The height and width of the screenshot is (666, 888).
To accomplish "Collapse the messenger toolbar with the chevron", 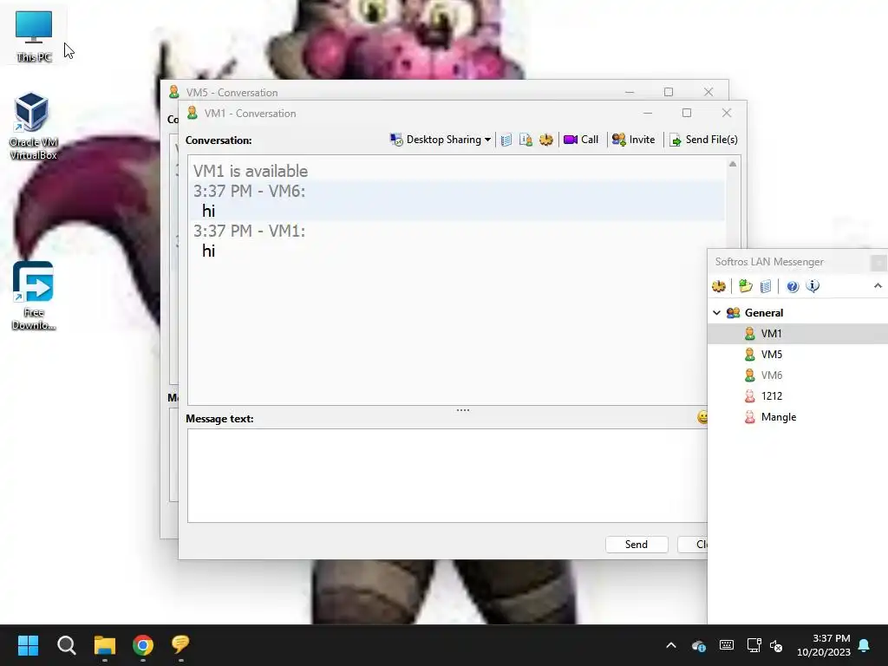I will coord(878,286).
